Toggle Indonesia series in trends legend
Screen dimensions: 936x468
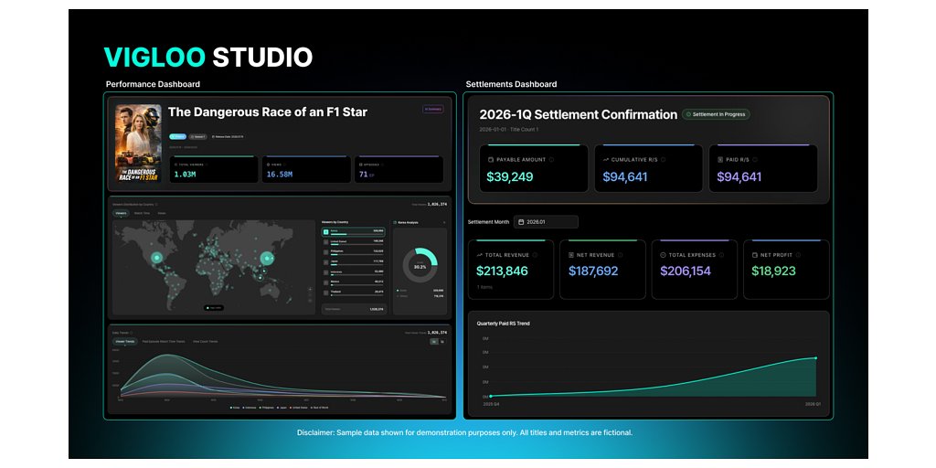pyautogui.click(x=250, y=408)
